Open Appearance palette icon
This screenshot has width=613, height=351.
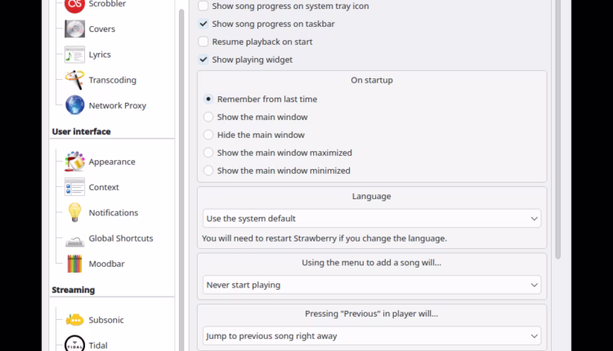click(x=74, y=162)
